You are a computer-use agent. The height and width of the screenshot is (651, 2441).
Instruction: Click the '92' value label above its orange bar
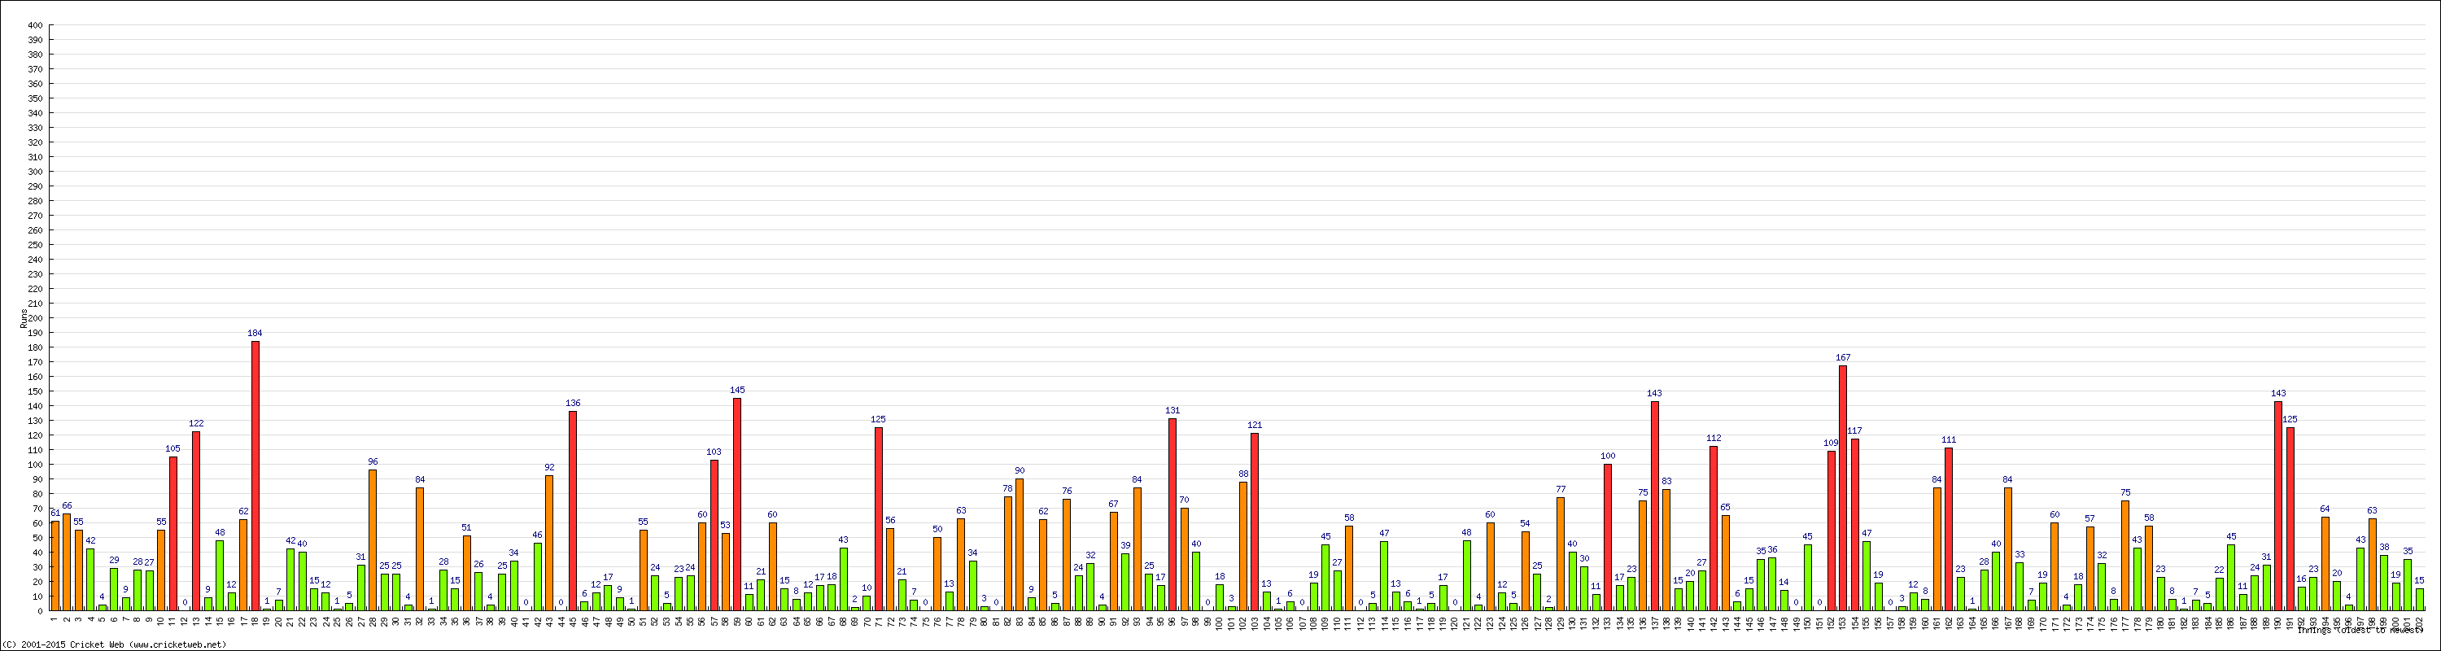point(548,468)
